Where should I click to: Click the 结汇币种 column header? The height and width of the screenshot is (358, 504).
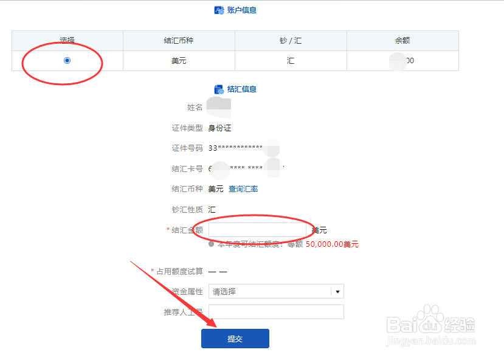tap(179, 40)
